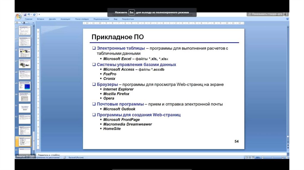Select the highlighted slide 54 thumbnail
This screenshot has height=170, width=304.
coord(25,142)
